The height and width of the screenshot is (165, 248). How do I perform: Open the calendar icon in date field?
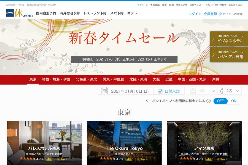104,91
